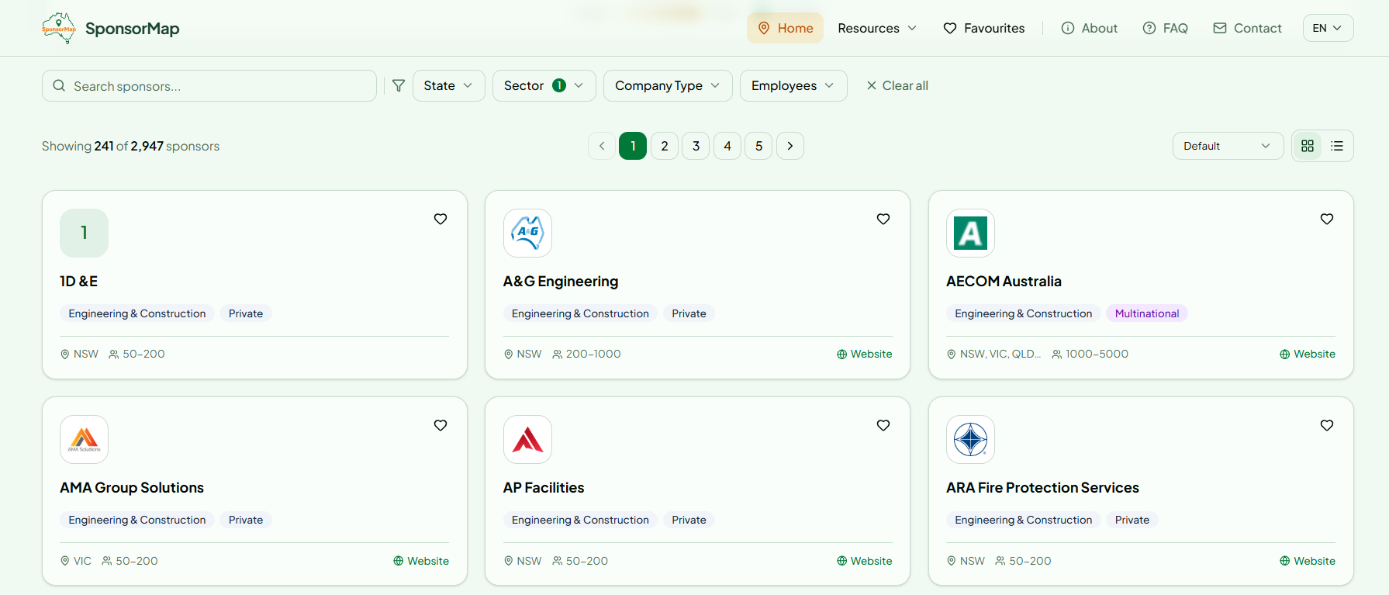The height and width of the screenshot is (595, 1389).
Task: Click the AMA Group Solutions logo
Action: click(84, 439)
